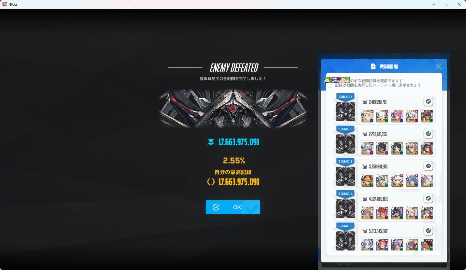Close the battle history panel

(x=439, y=67)
